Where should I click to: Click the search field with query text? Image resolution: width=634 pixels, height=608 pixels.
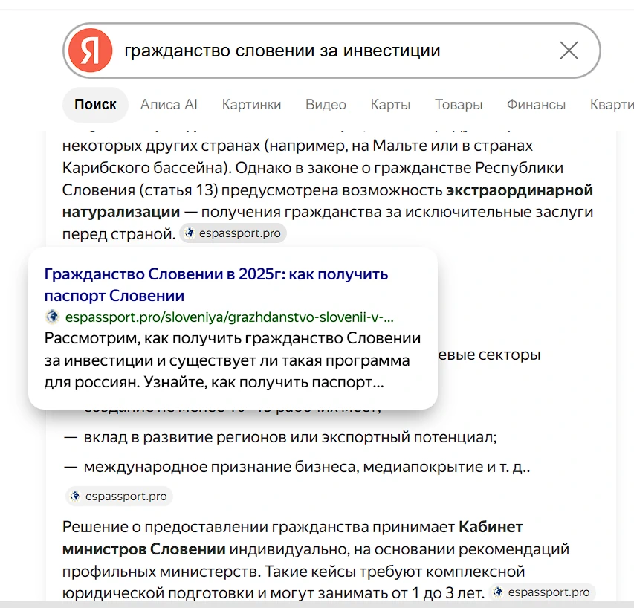coord(331,51)
